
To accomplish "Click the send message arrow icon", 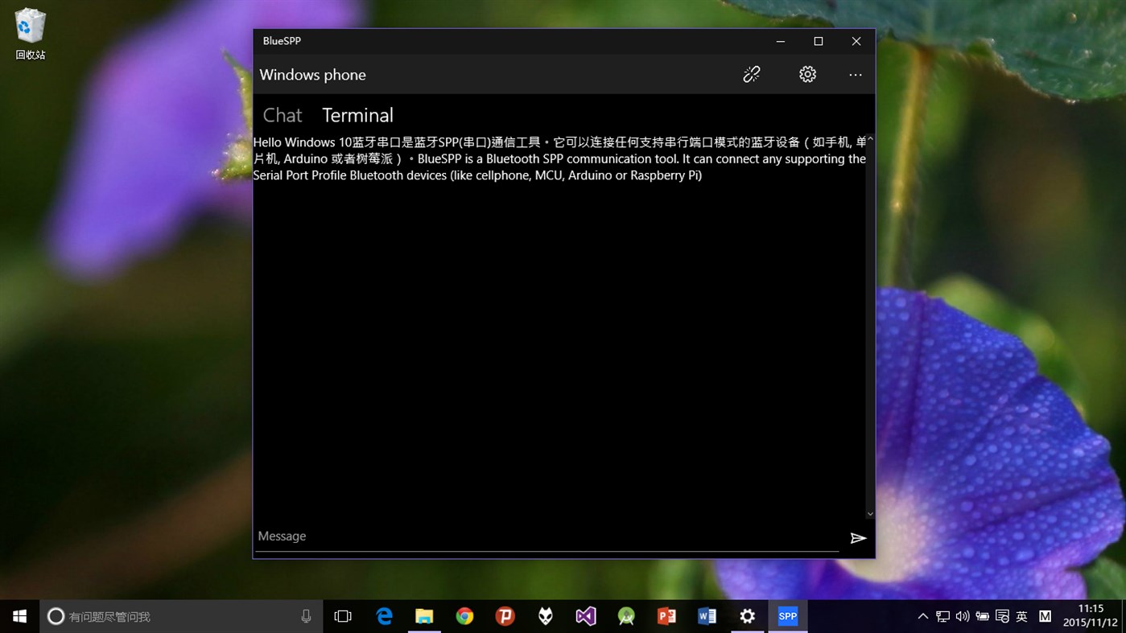I will click(x=858, y=538).
